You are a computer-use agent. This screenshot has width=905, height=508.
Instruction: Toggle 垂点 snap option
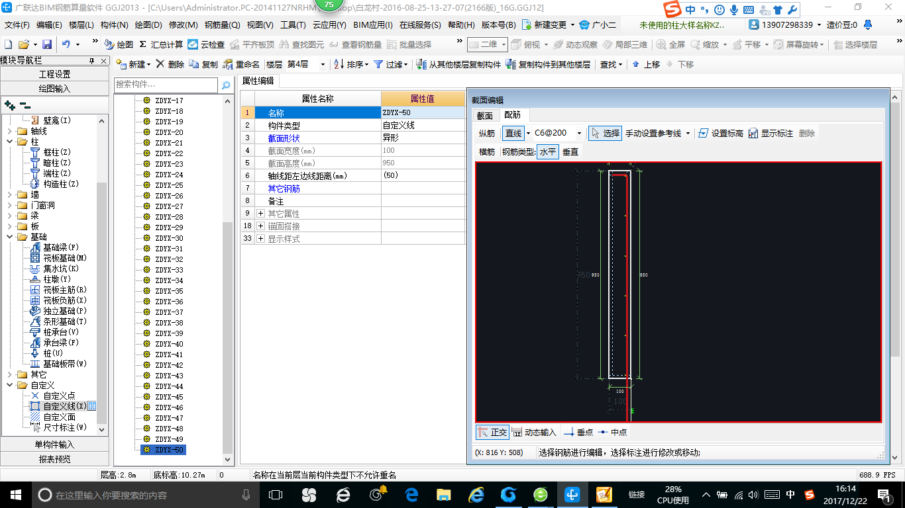578,433
